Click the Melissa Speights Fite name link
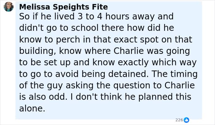The image size is (215, 125). (x=64, y=7)
